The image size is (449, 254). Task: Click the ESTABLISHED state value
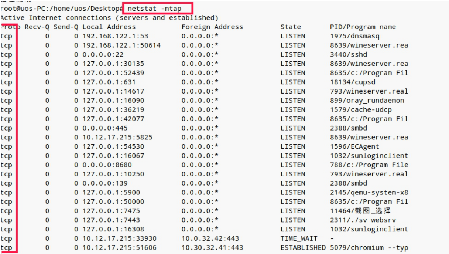coord(303,248)
